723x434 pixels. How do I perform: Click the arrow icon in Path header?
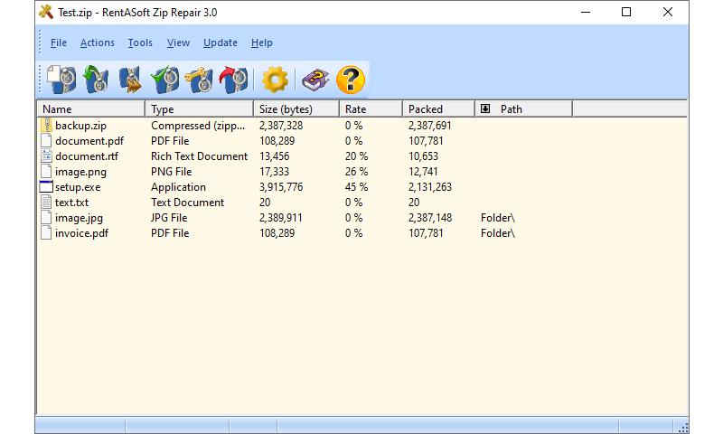tap(485, 108)
